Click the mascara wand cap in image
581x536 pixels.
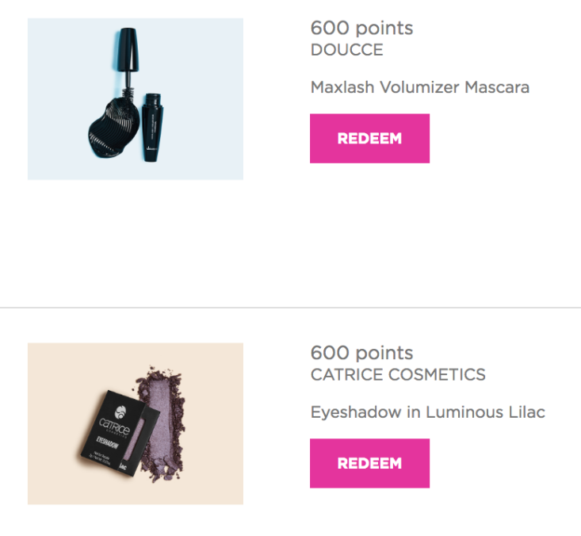pos(128,49)
